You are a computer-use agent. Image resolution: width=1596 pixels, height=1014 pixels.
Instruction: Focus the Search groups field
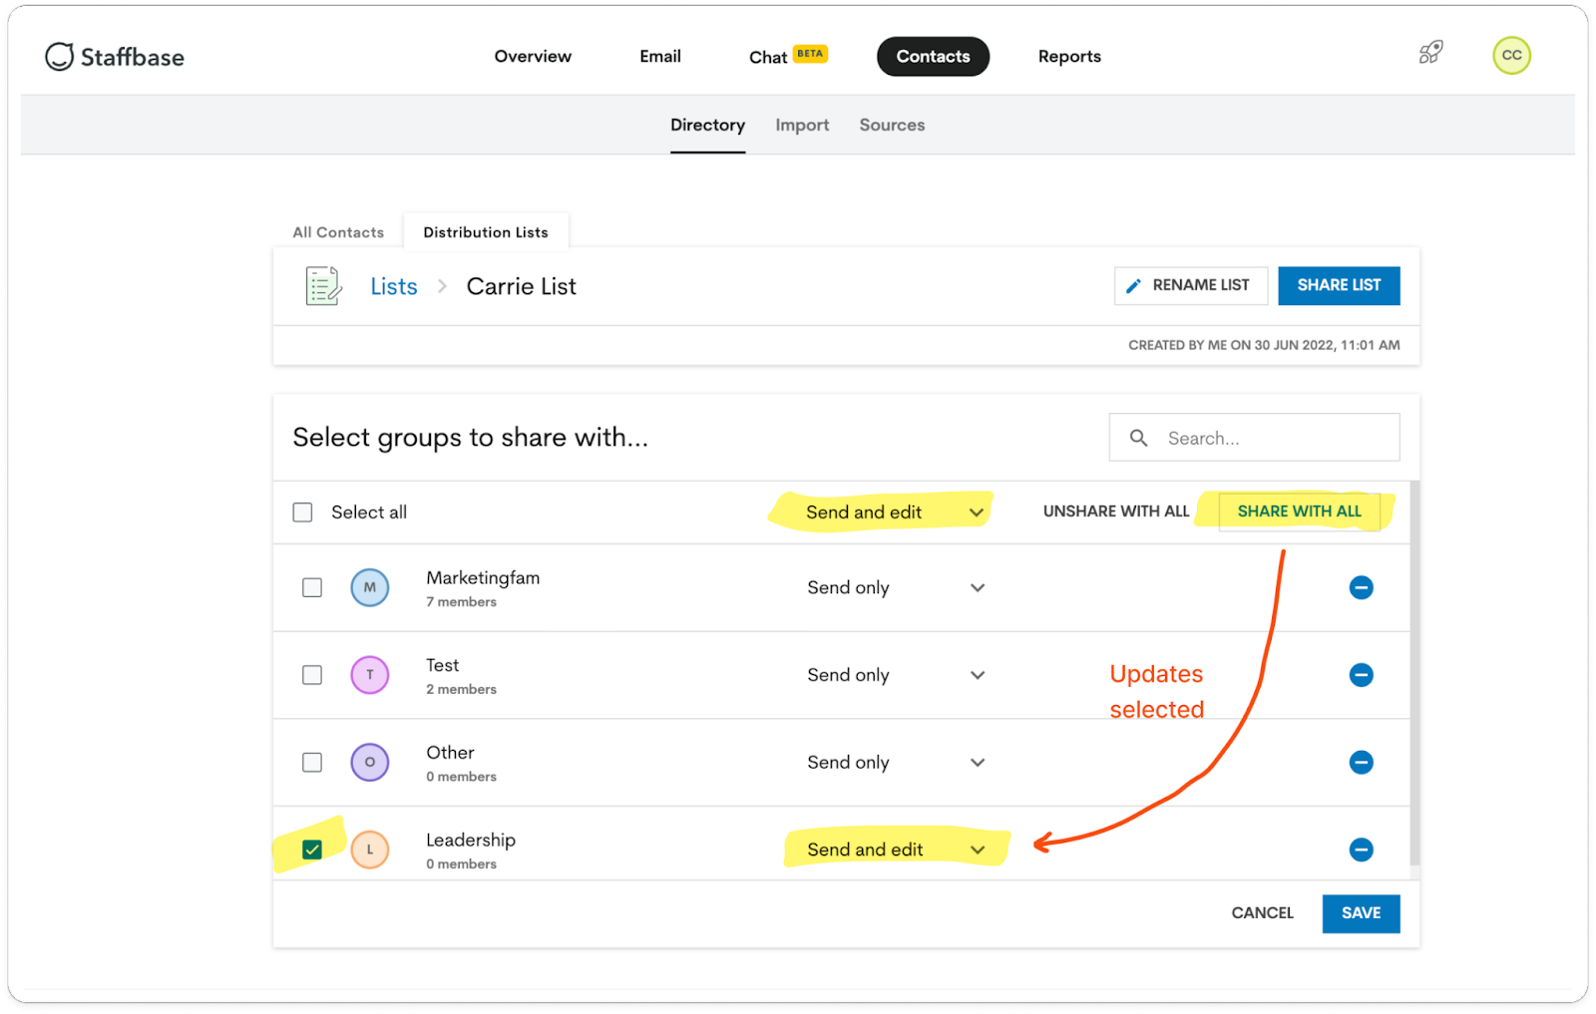pos(1254,438)
